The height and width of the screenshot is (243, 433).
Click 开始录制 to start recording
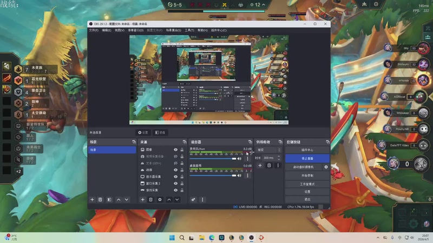point(307,175)
